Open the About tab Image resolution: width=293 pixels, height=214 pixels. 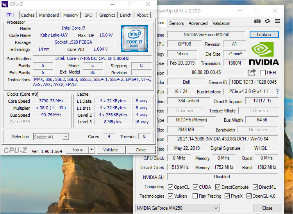[142, 15]
